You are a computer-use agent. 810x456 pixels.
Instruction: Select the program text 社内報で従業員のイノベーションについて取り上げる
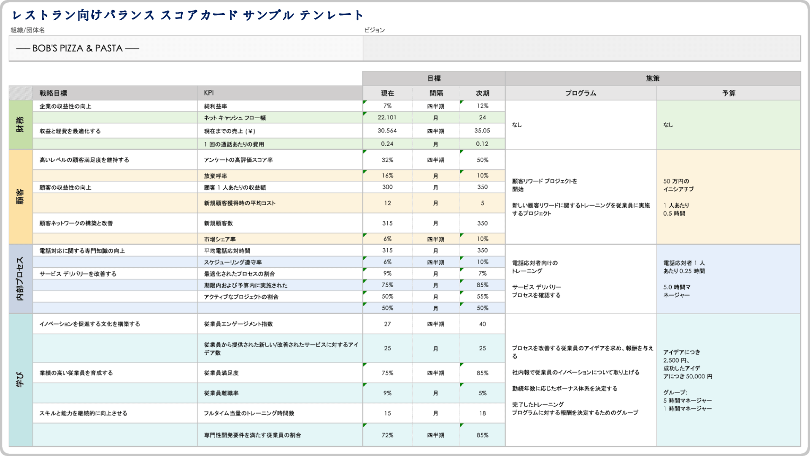(x=575, y=372)
